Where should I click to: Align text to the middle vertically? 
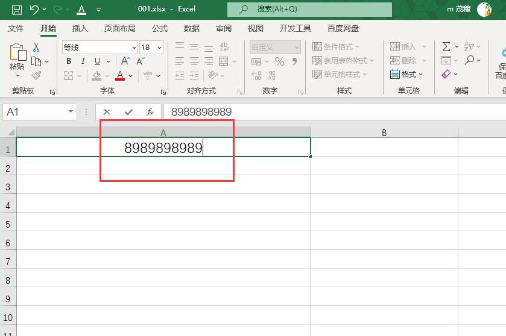click(x=194, y=47)
